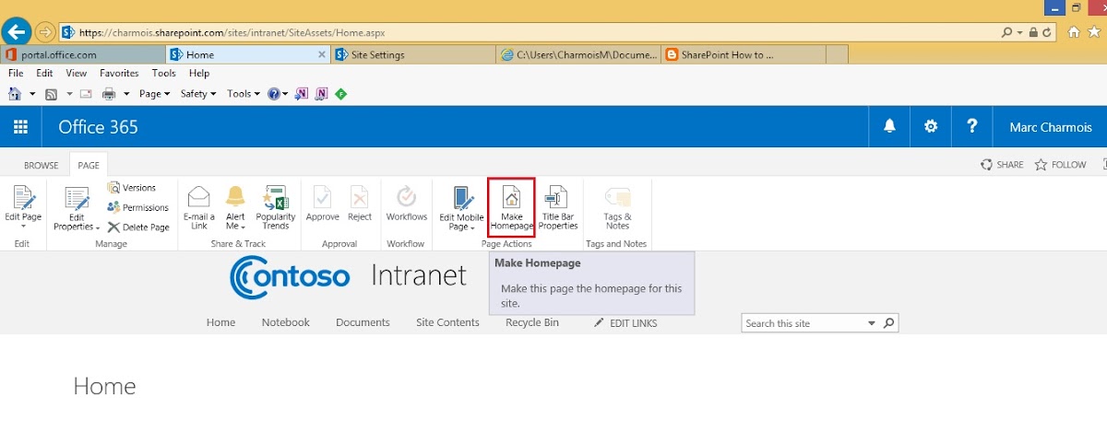The height and width of the screenshot is (443, 1107).
Task: Open the Notebook navigation link
Action: point(285,322)
